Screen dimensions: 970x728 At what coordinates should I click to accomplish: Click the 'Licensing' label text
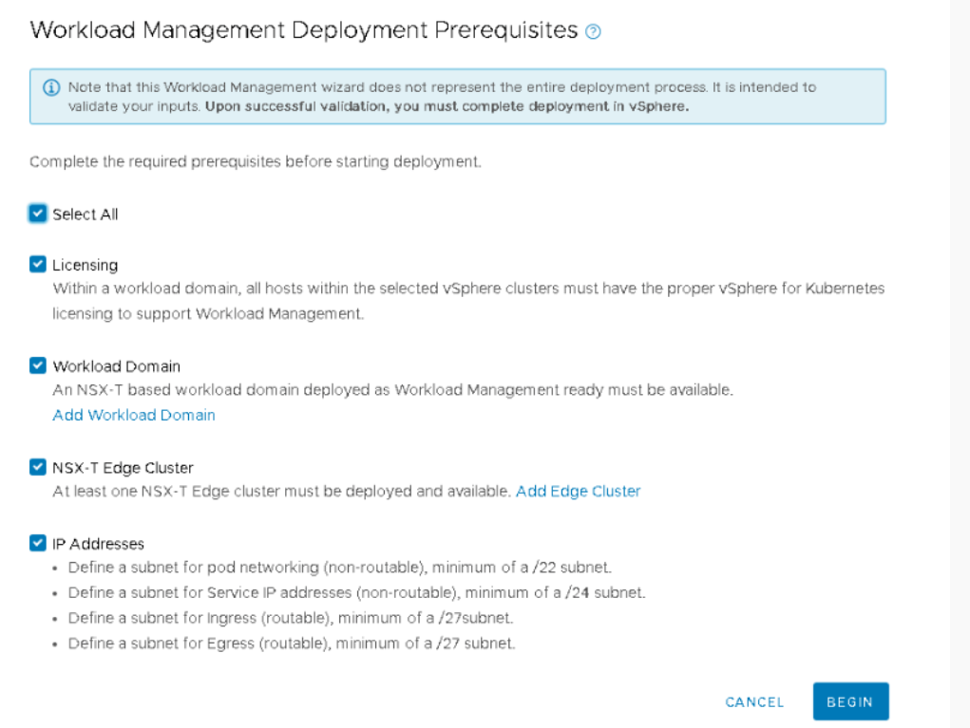pyautogui.click(x=86, y=266)
